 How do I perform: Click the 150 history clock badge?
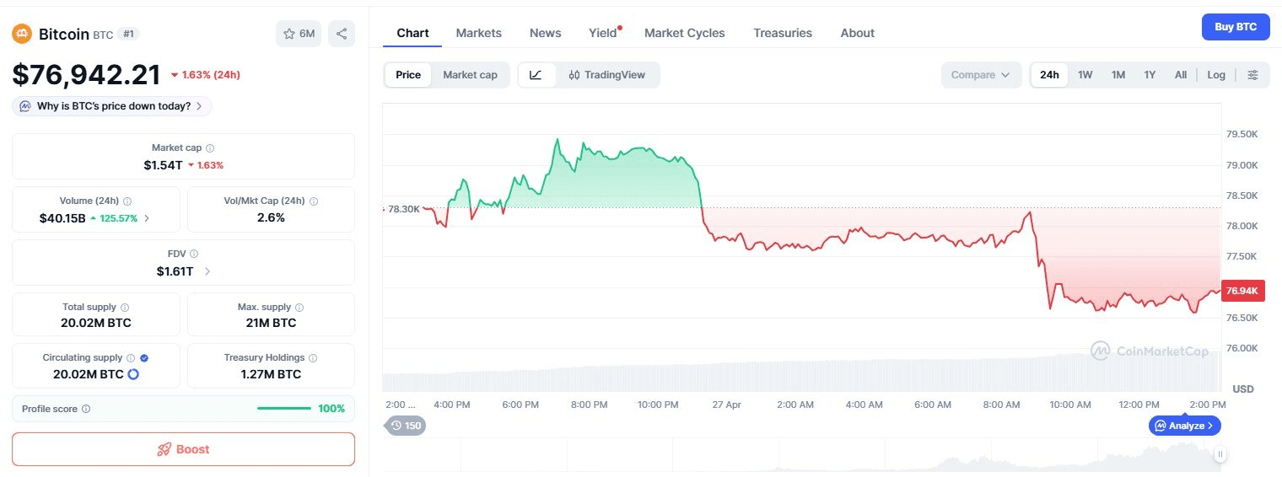pos(405,426)
